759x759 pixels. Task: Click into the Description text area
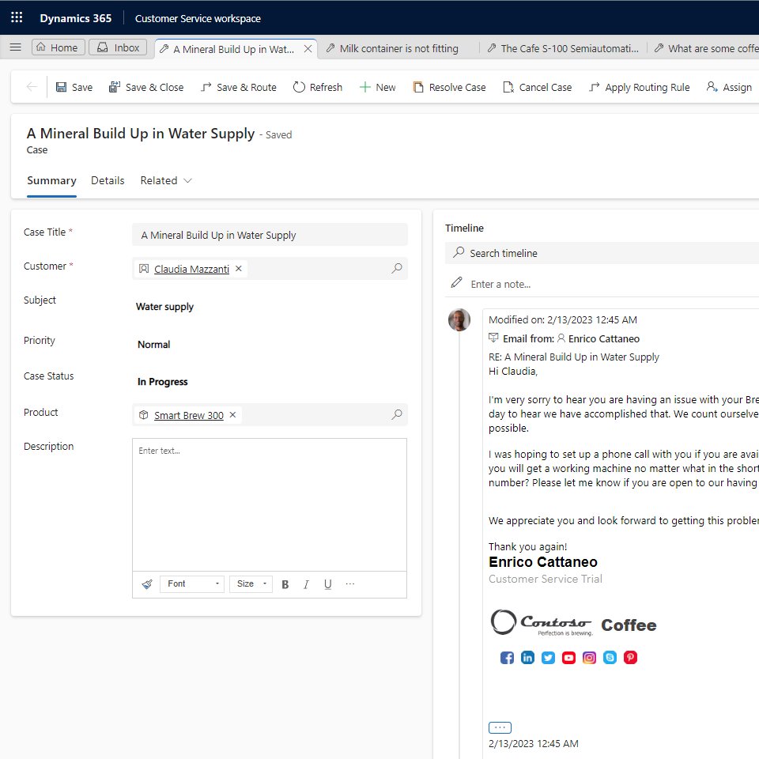coord(270,504)
